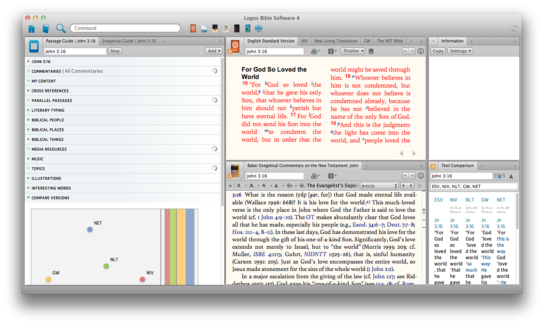Screen dimensions: 544x325
Task: Open All Commentaries link
Action: point(84,71)
